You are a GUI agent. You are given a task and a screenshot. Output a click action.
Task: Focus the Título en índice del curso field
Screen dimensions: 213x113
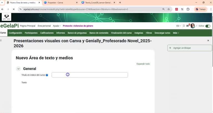coord(90,75)
